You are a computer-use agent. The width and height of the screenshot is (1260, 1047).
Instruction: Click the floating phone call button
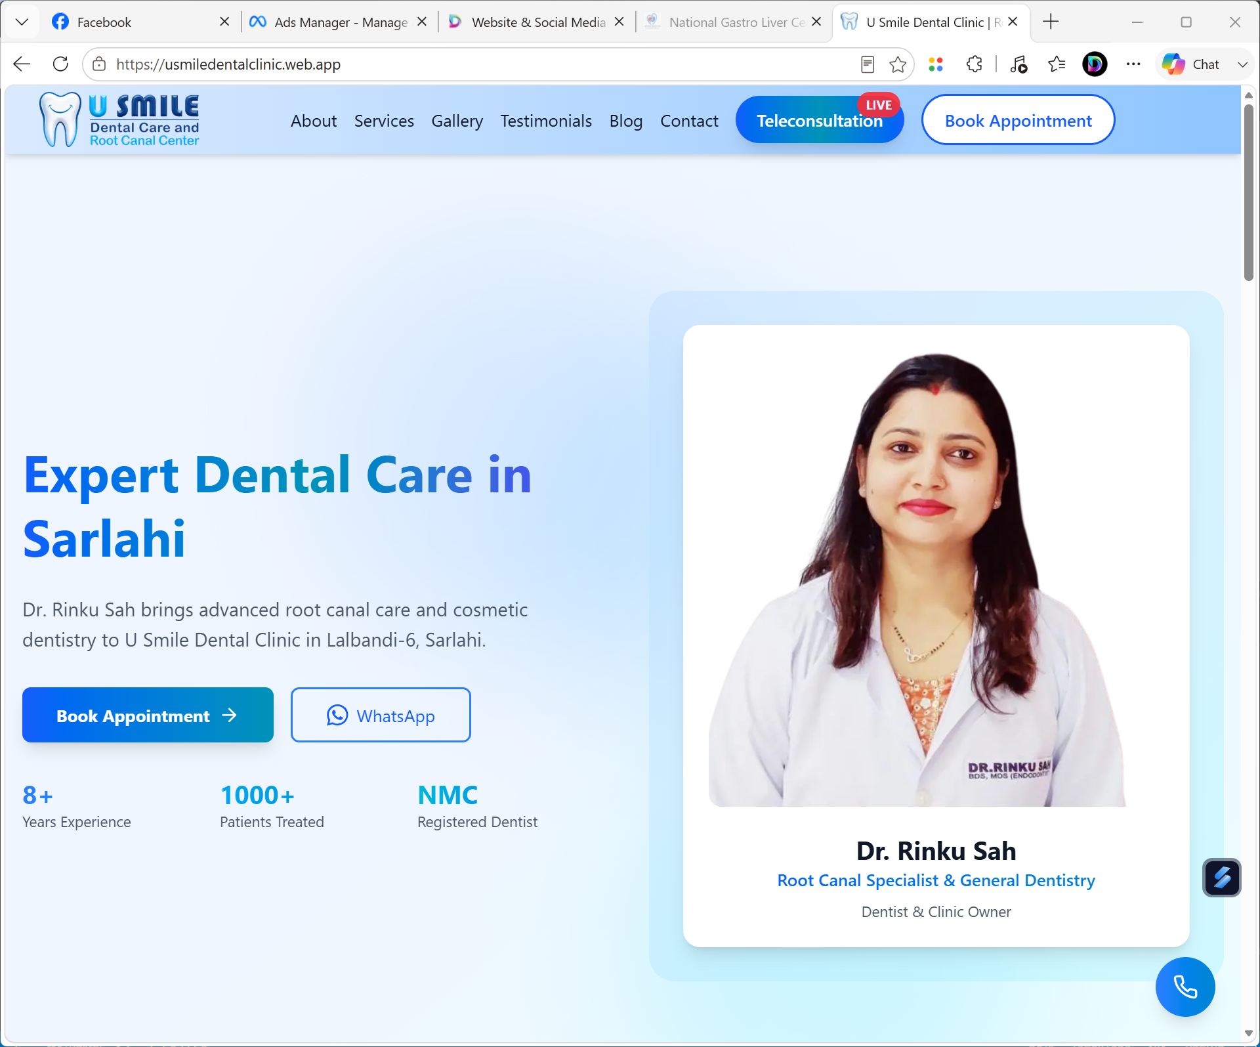tap(1185, 987)
